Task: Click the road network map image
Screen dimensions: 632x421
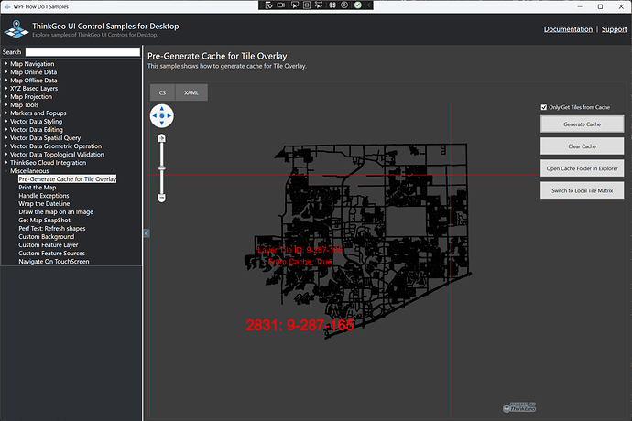Action: (358, 240)
